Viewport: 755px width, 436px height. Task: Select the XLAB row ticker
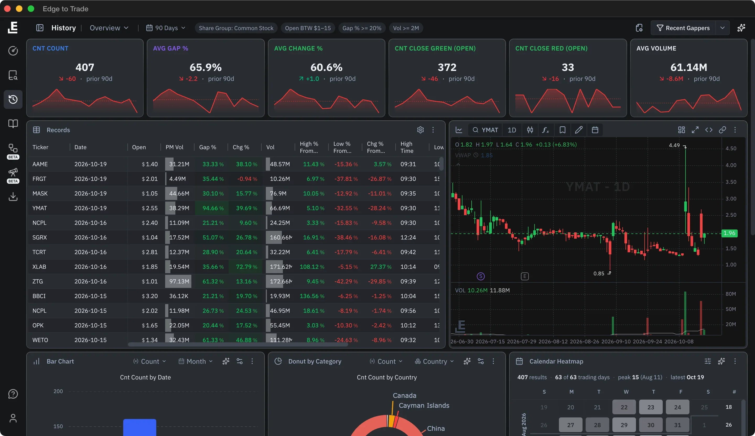point(39,266)
